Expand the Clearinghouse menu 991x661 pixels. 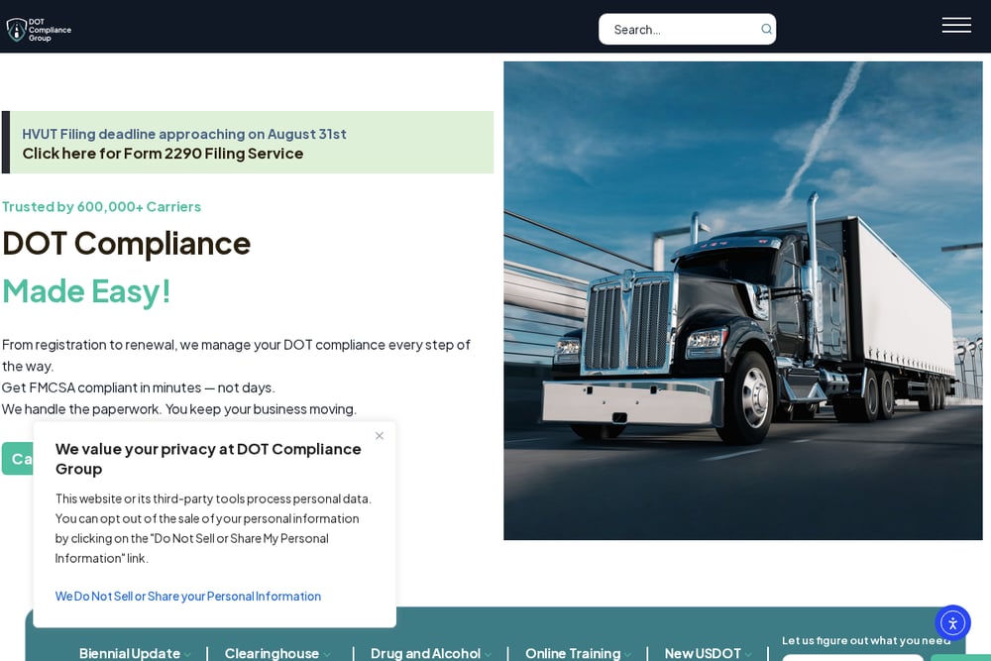pyautogui.click(x=276, y=653)
